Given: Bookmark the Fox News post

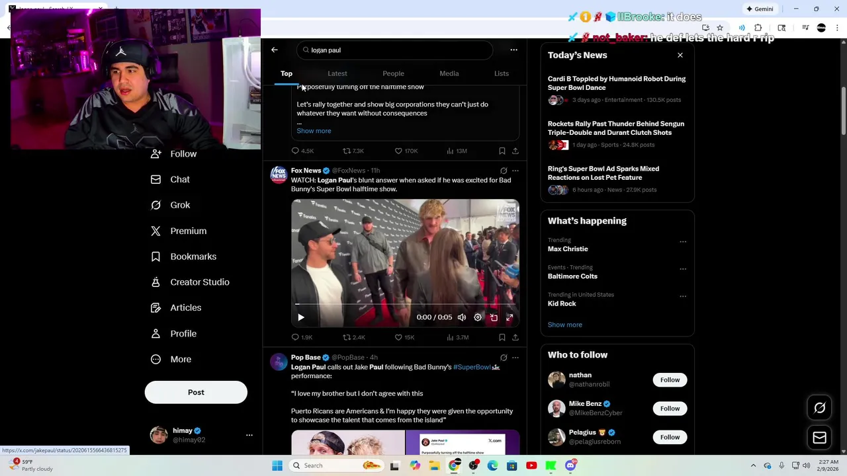Looking at the screenshot, I should pos(502,337).
